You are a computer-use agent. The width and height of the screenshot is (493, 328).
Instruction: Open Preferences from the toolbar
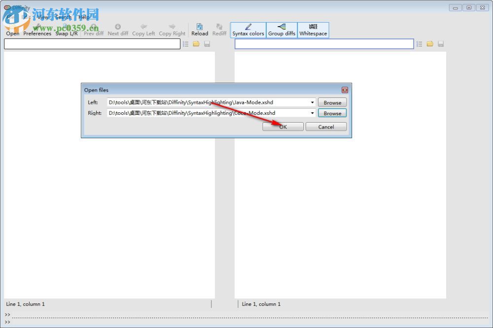tap(37, 30)
